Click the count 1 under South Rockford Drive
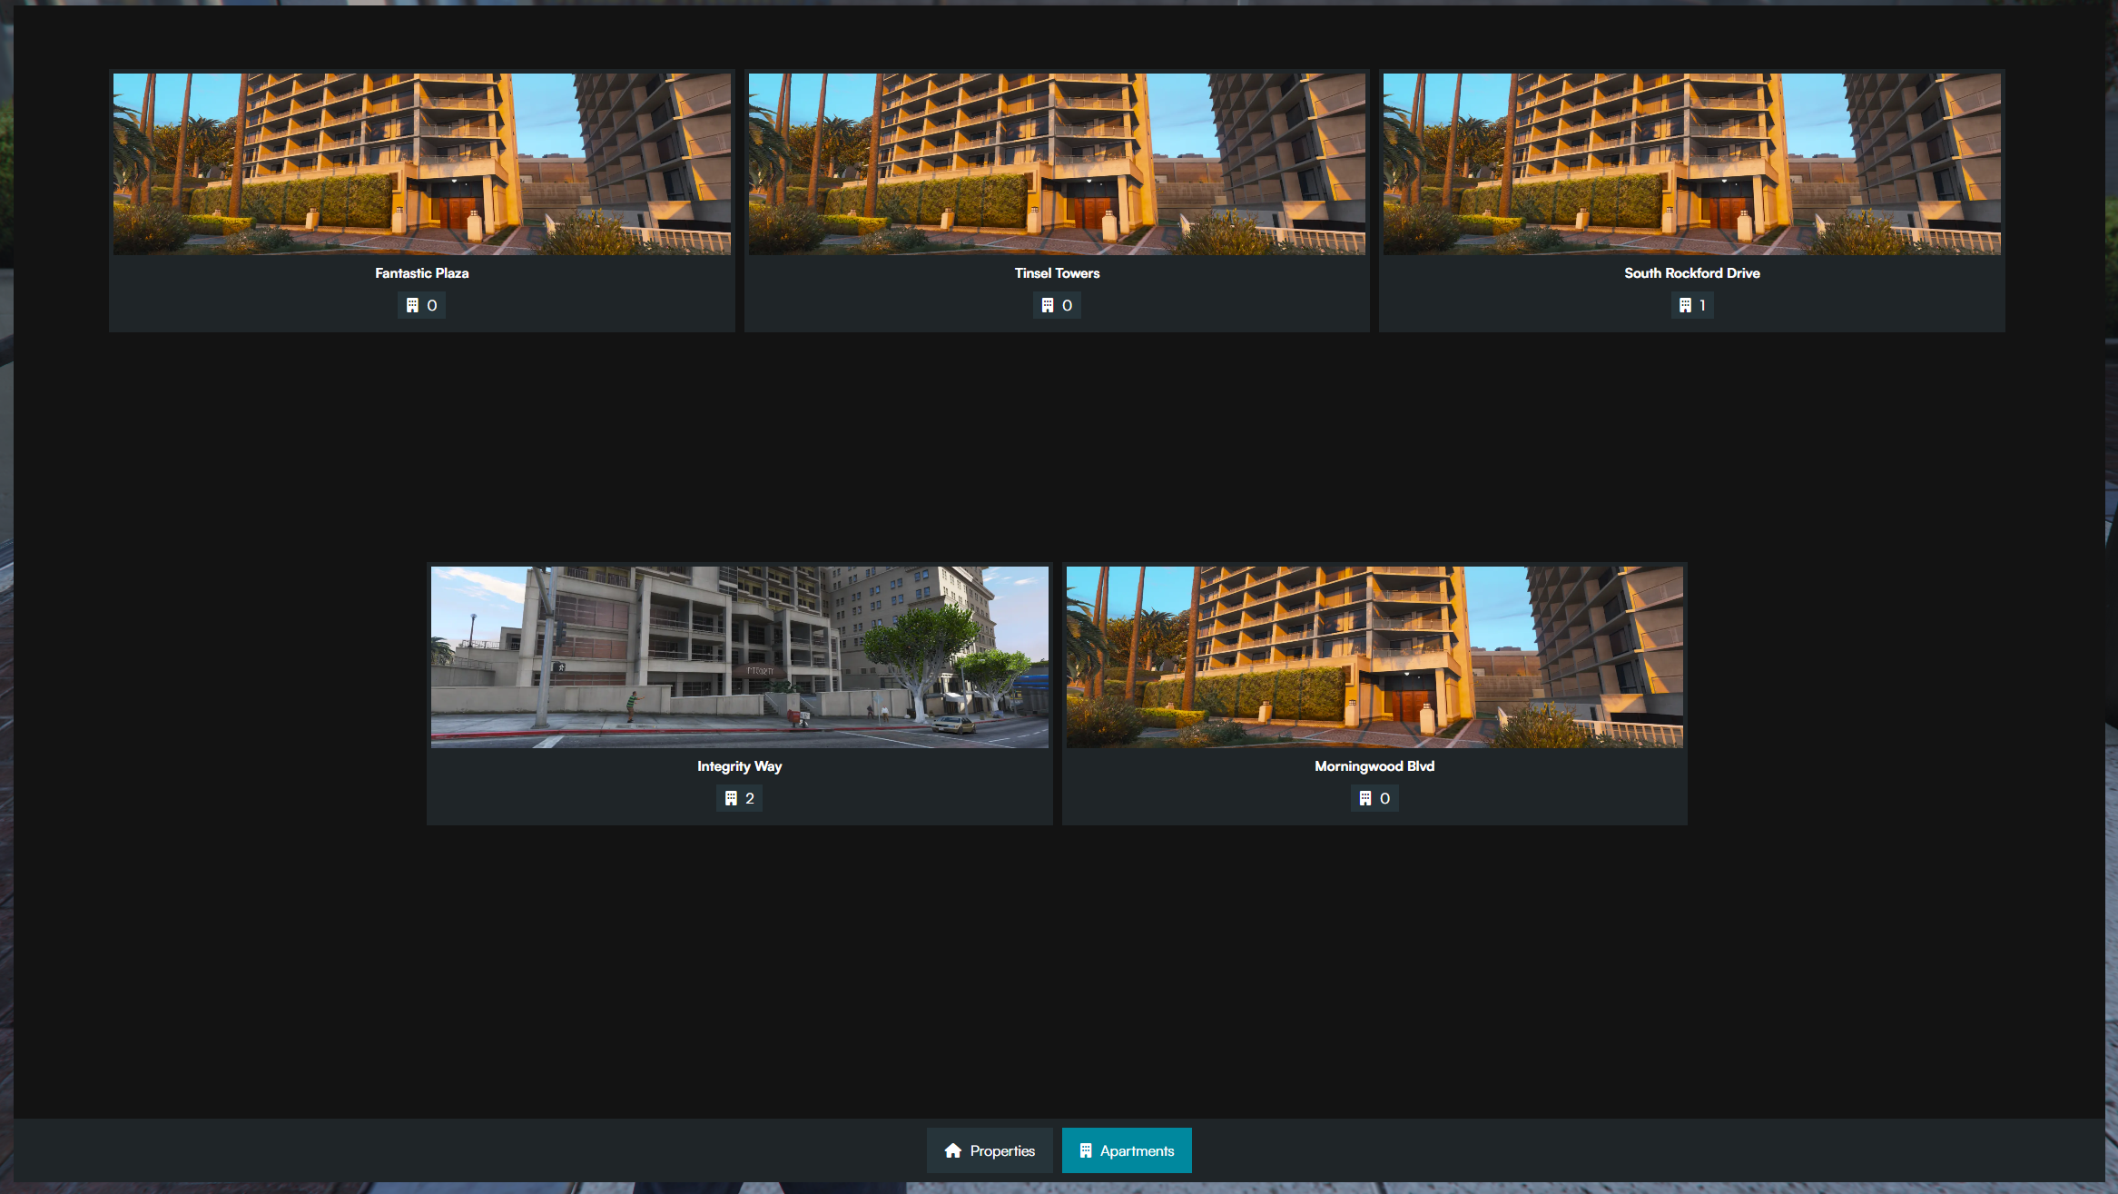The image size is (2118, 1194). point(1702,305)
